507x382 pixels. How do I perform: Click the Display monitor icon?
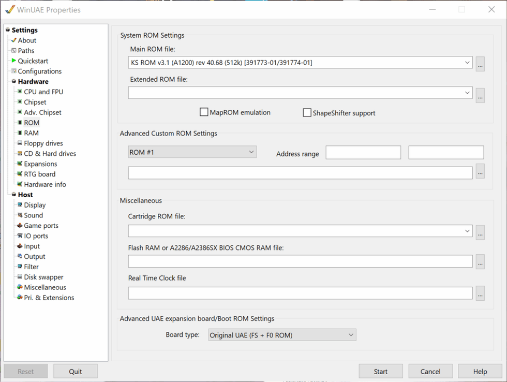(20, 205)
